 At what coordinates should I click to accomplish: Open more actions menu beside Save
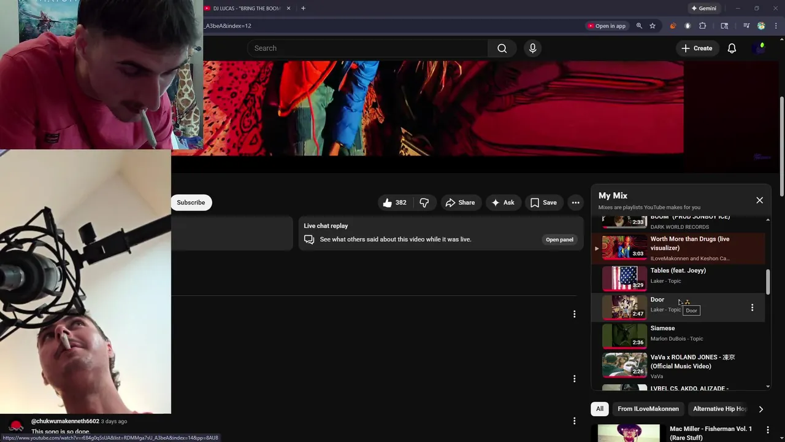click(x=575, y=203)
